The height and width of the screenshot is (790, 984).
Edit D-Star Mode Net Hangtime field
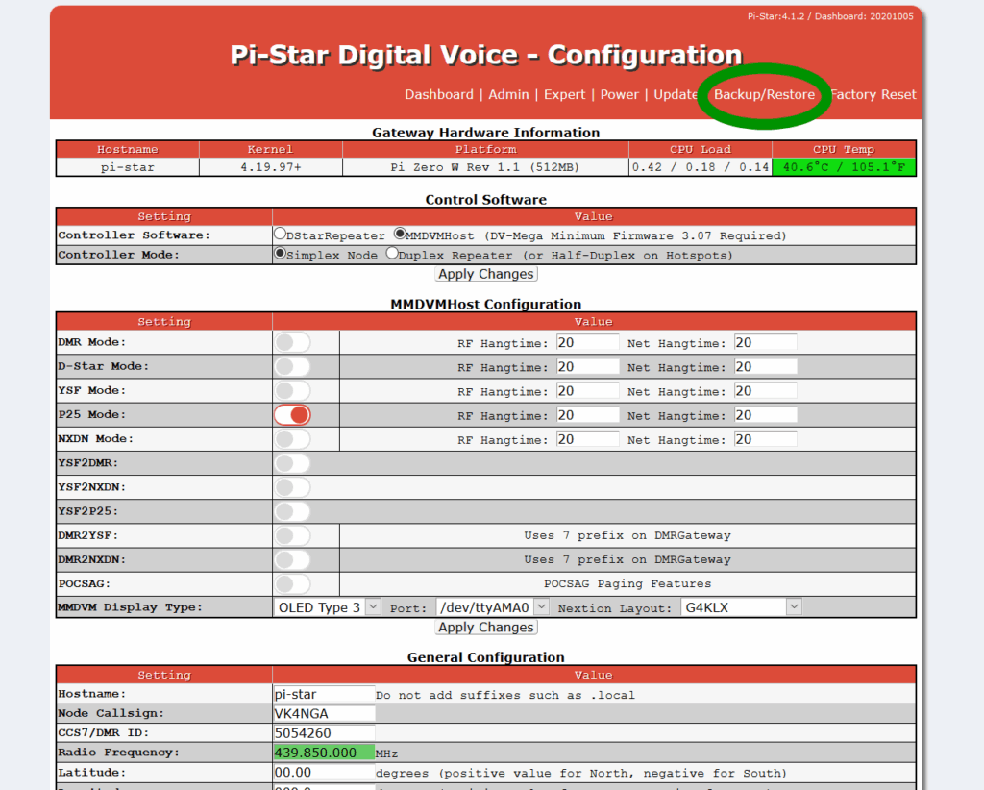(766, 366)
